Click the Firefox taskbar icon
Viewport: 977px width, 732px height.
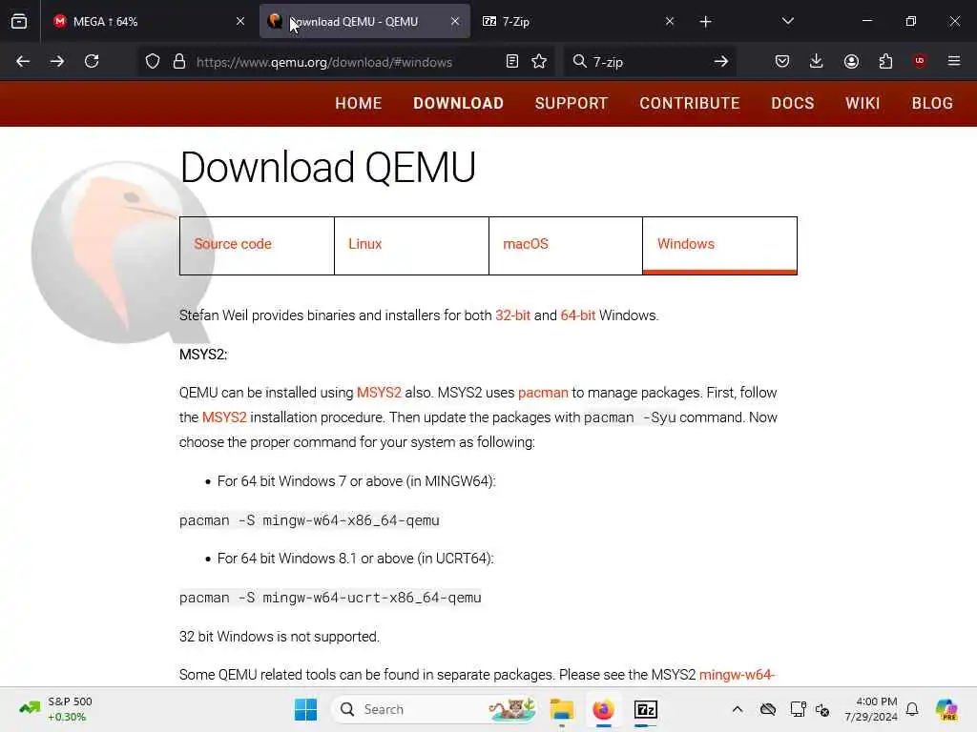(x=604, y=709)
